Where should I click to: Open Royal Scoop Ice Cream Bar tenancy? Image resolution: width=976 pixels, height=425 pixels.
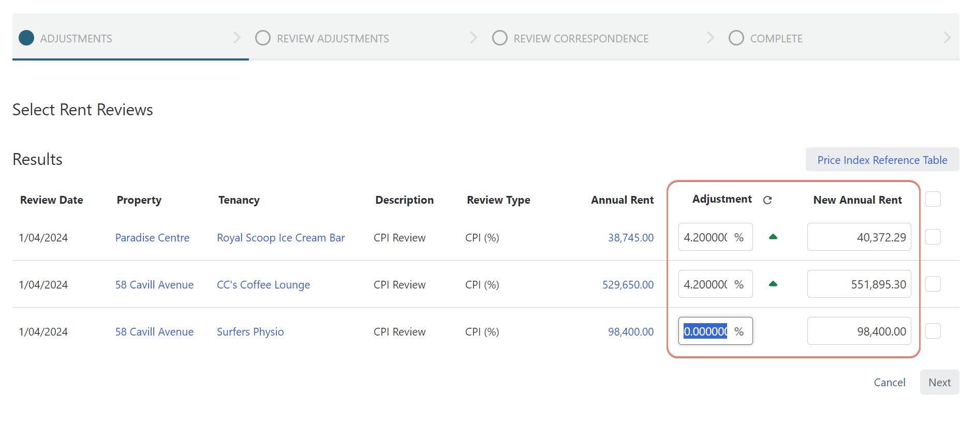(280, 238)
